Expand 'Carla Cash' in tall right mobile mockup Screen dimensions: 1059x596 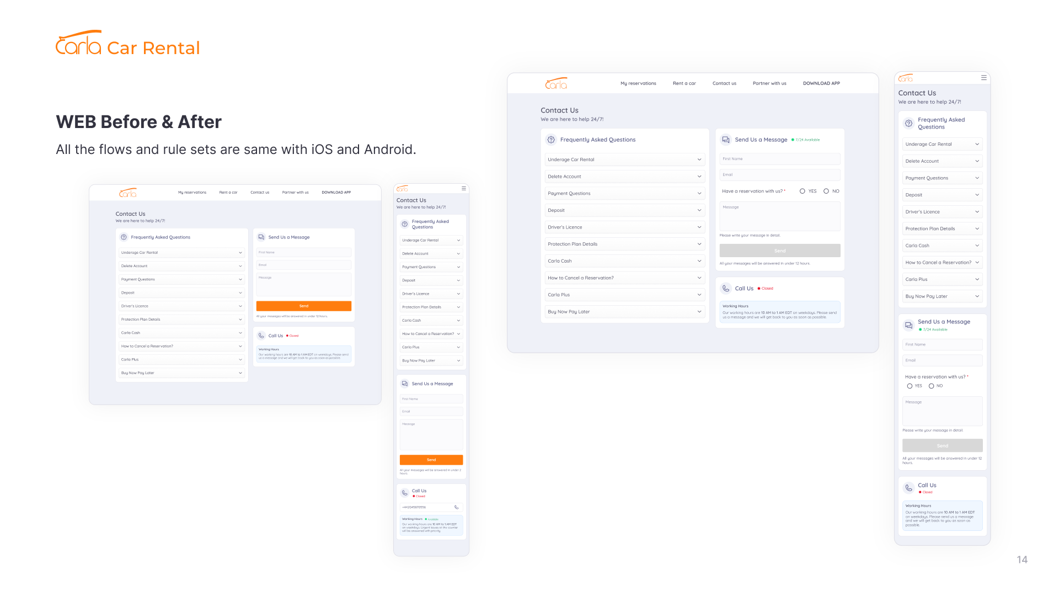942,246
